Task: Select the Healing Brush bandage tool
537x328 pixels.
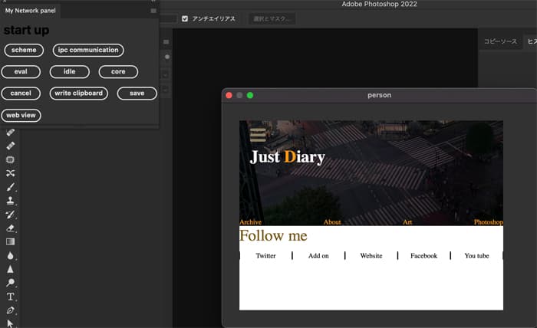Action: [x=10, y=146]
